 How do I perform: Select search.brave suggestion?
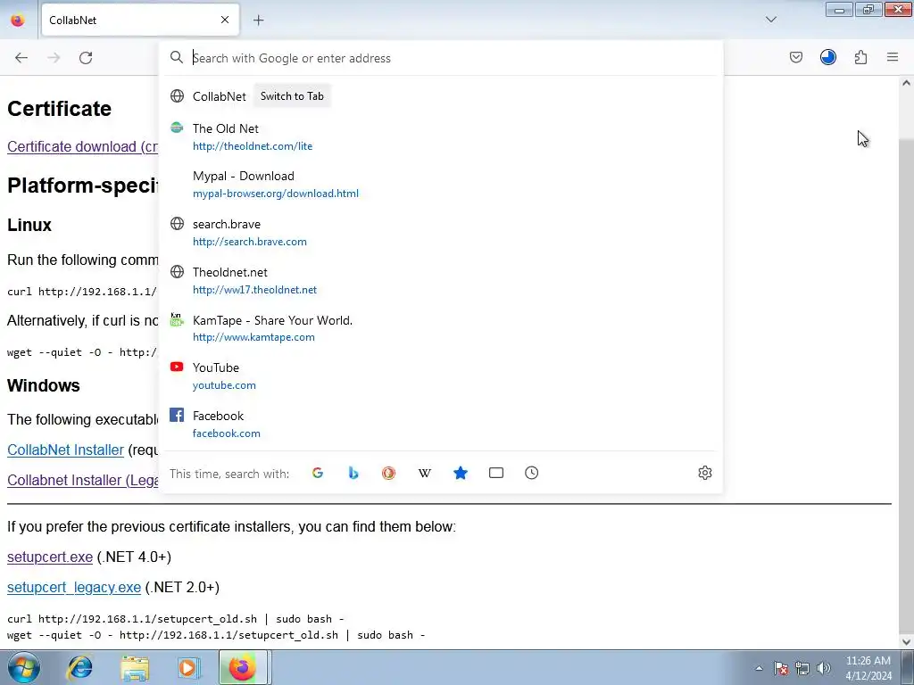(441, 233)
